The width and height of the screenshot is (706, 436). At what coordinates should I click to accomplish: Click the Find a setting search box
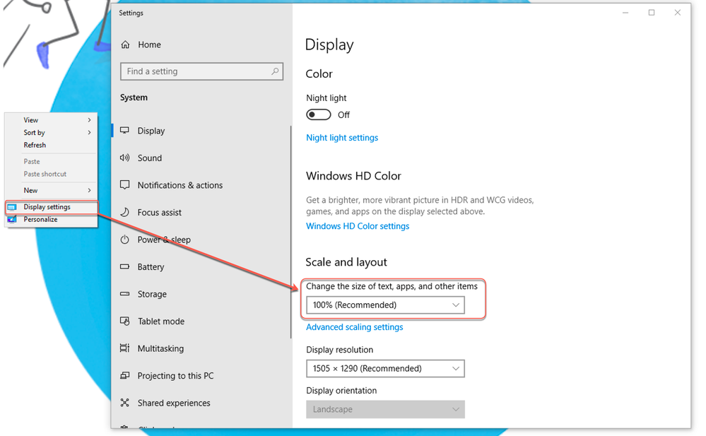(x=201, y=71)
